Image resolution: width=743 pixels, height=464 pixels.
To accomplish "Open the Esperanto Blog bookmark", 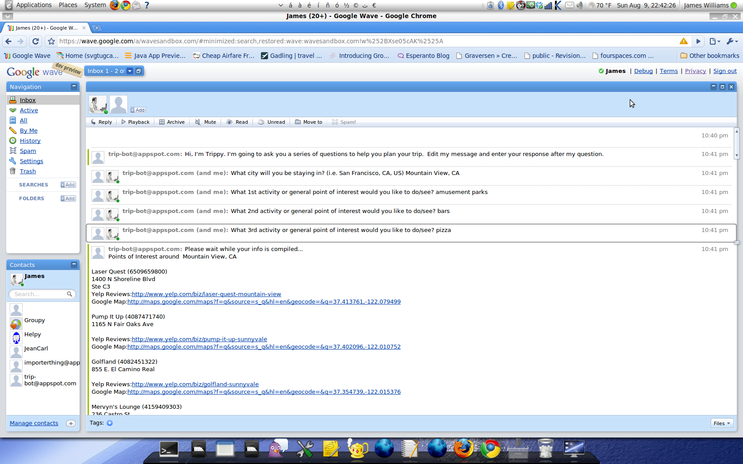I will tap(423, 56).
